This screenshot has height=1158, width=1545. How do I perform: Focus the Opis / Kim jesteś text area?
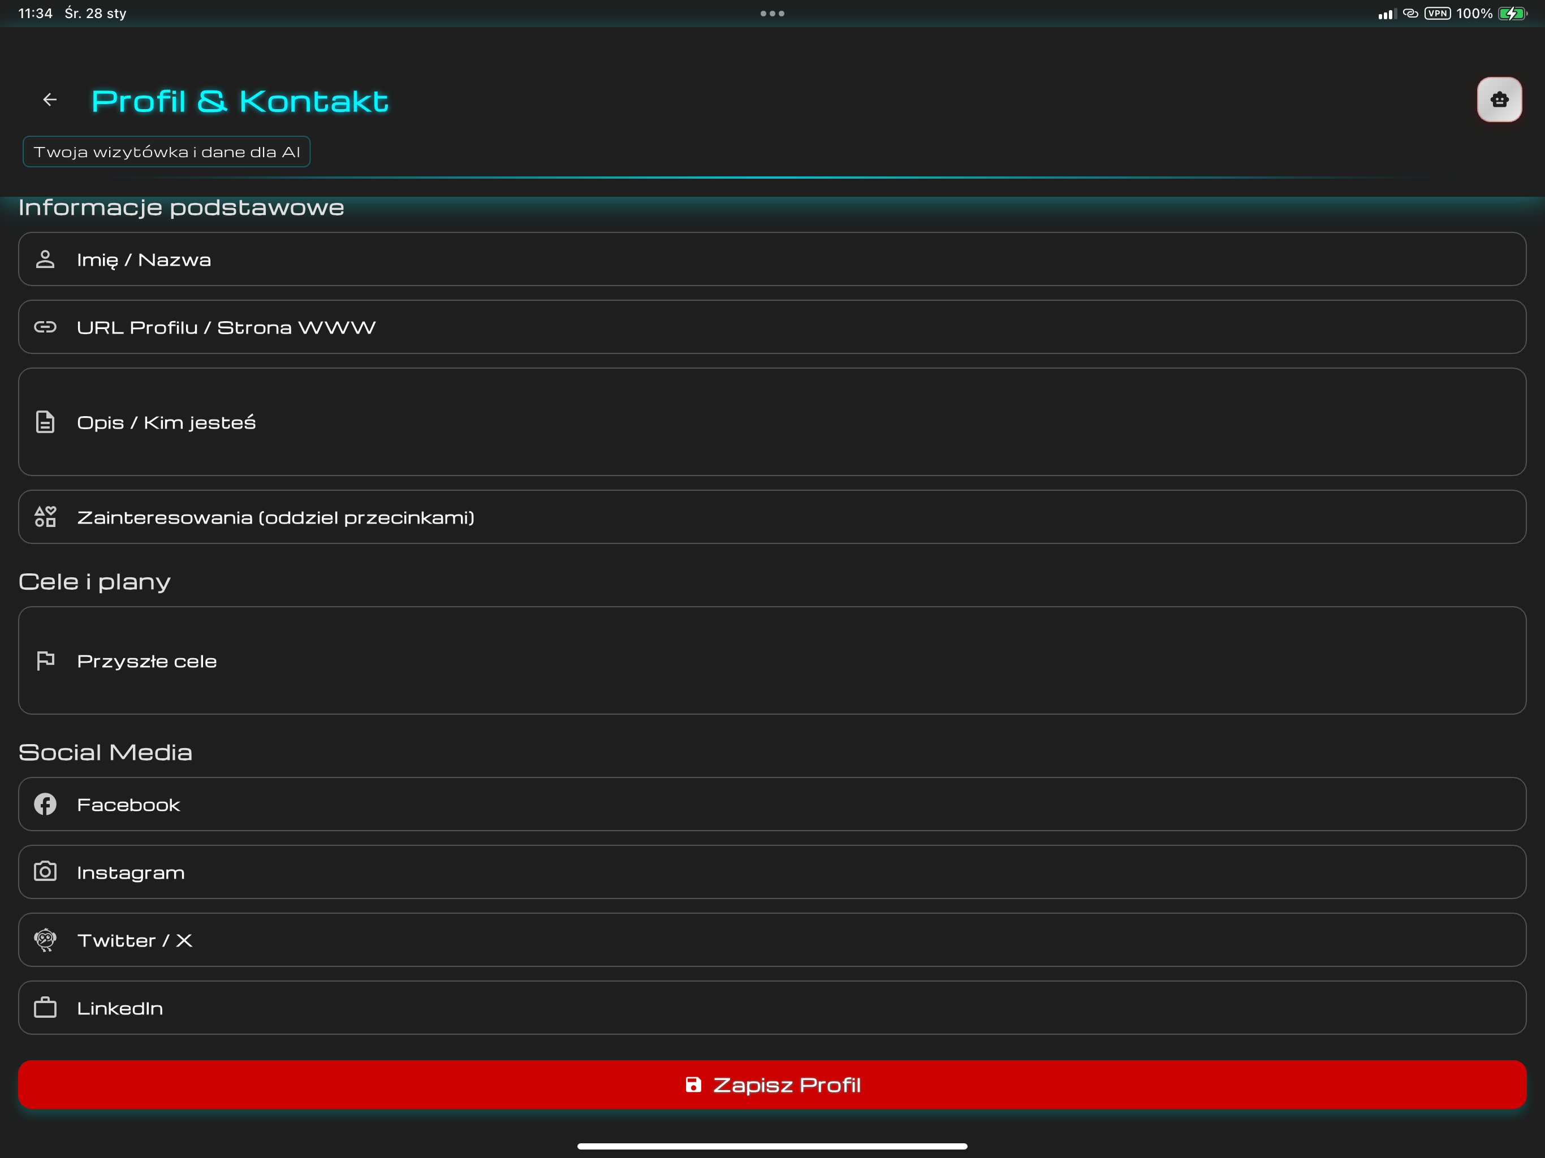773,422
